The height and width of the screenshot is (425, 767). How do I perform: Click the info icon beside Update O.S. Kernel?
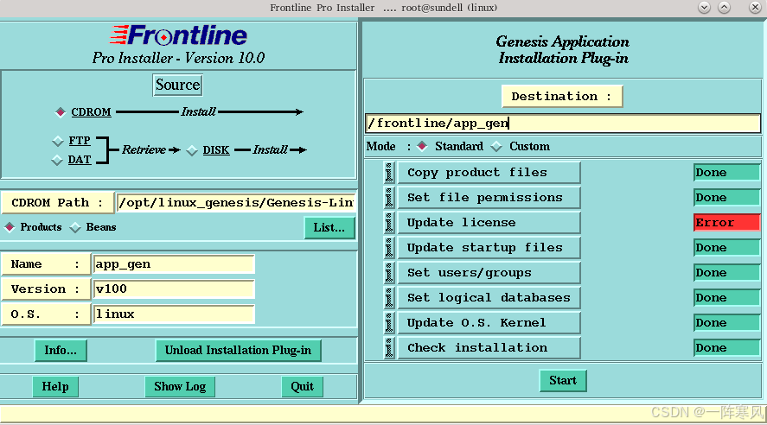[389, 322]
